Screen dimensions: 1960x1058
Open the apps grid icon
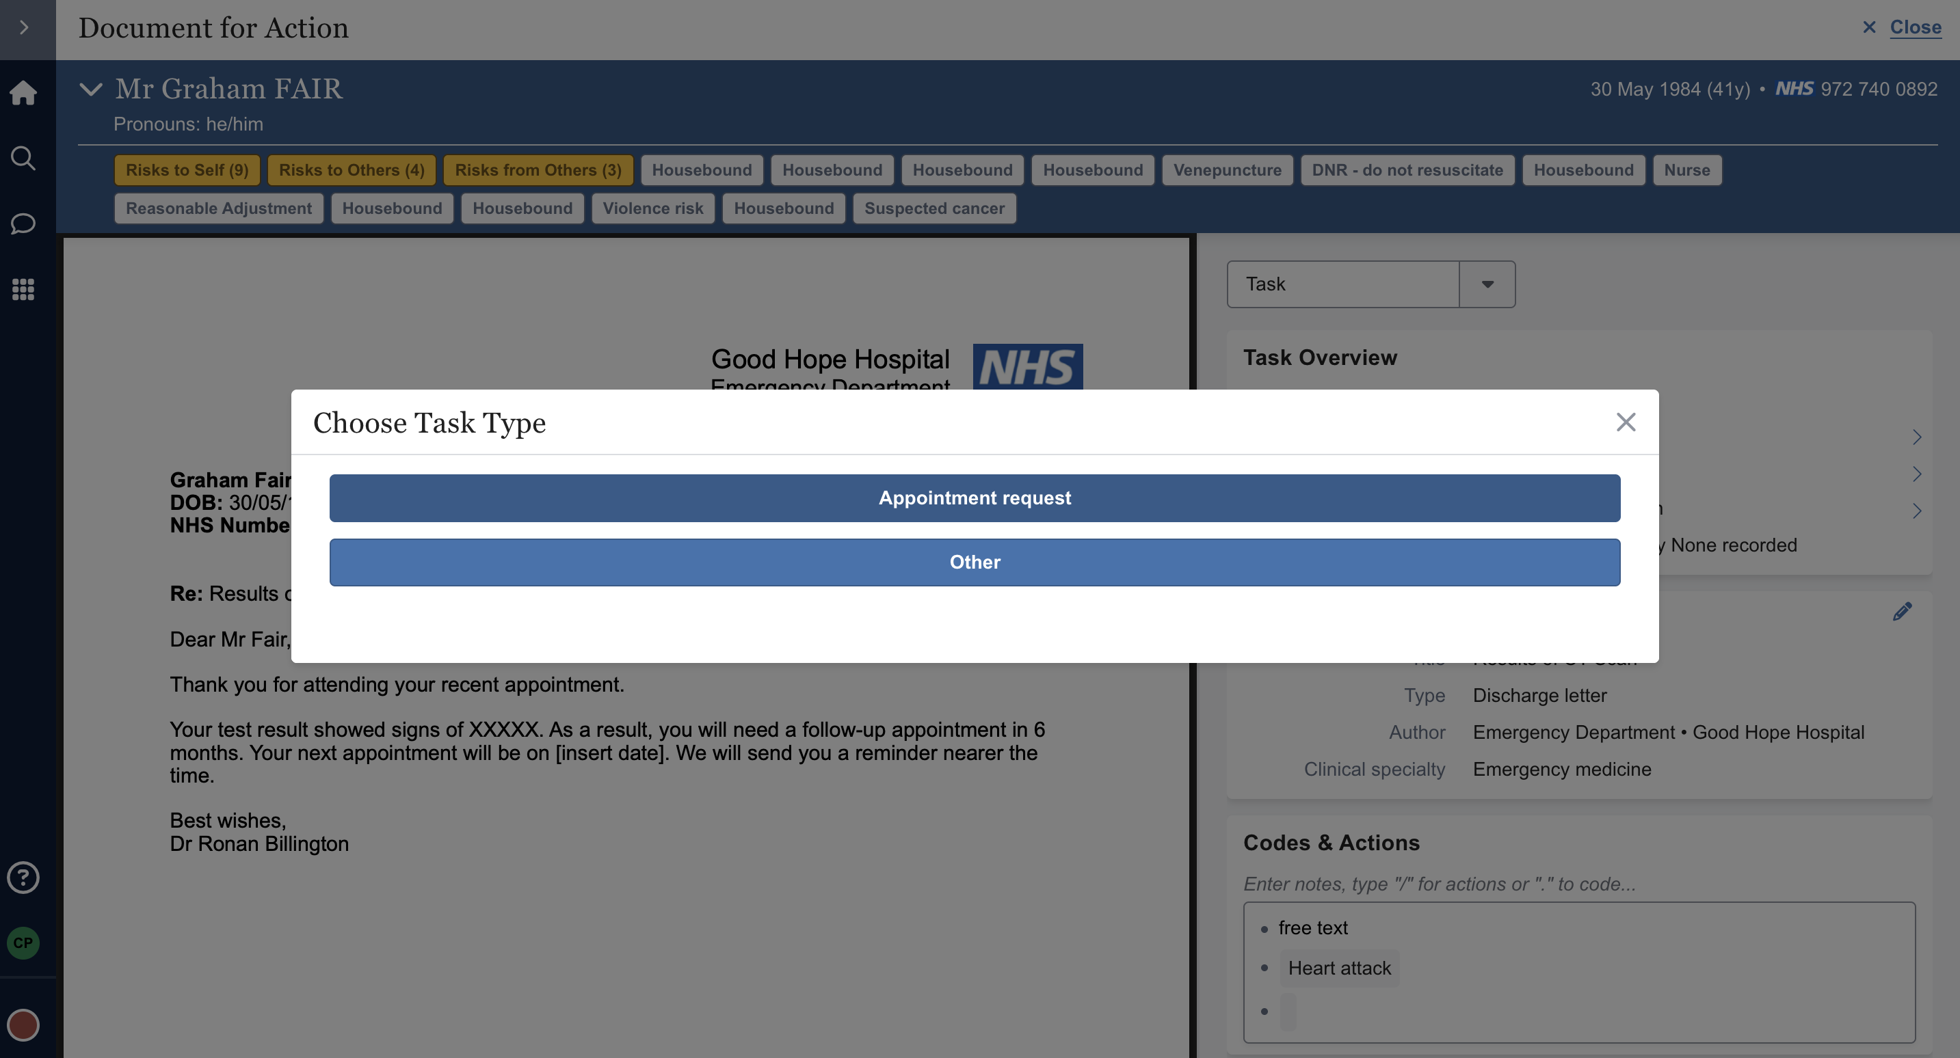pyautogui.click(x=23, y=289)
